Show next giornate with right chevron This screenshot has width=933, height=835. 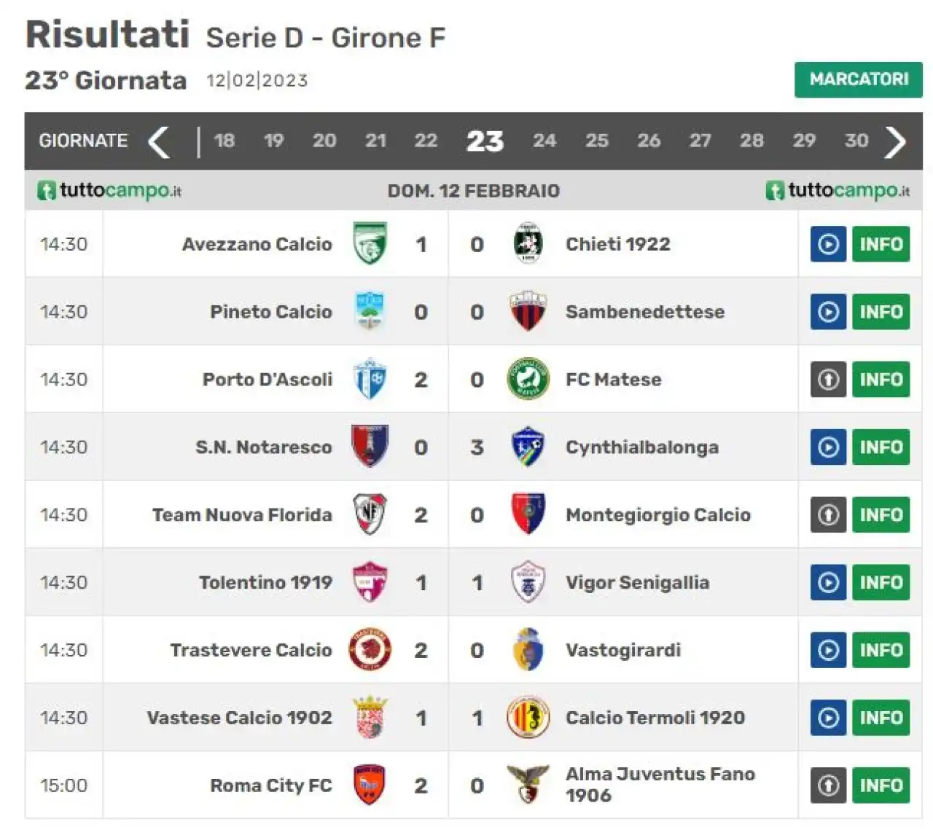coord(895,141)
